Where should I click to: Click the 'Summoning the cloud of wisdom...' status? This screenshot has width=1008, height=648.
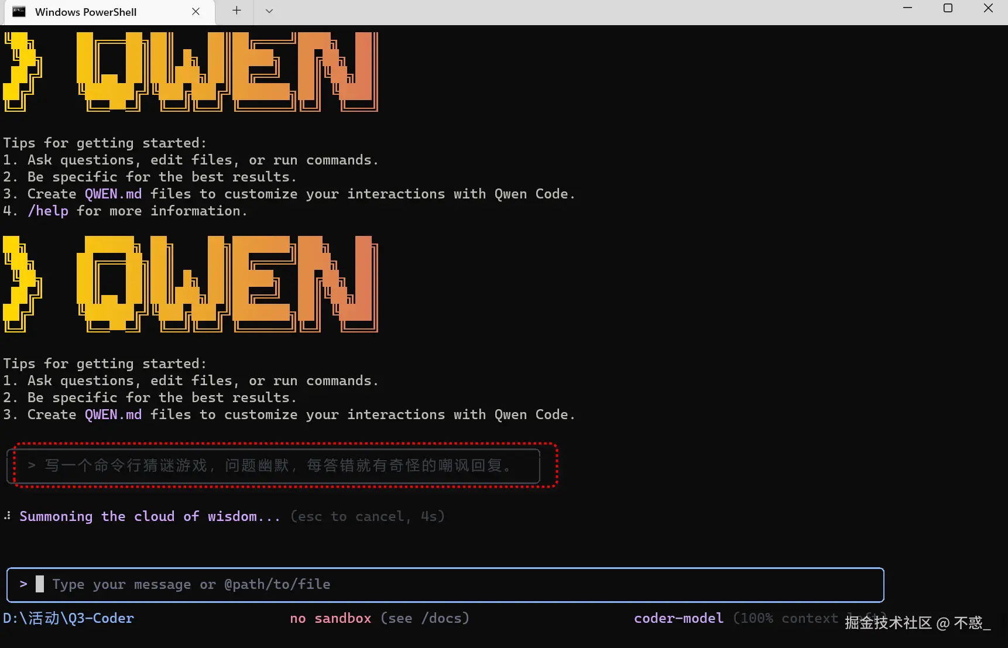pyautogui.click(x=150, y=516)
